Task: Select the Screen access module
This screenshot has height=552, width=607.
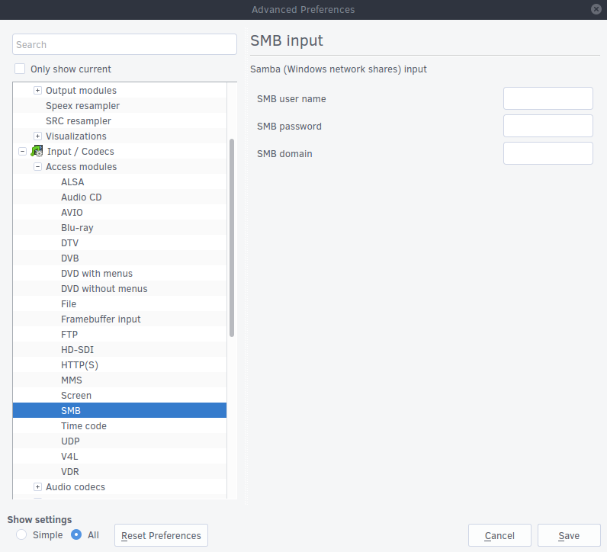Action: 76,395
